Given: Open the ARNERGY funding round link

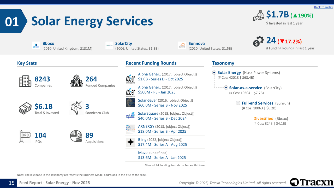Looking at the screenshot, I should coord(146,127).
